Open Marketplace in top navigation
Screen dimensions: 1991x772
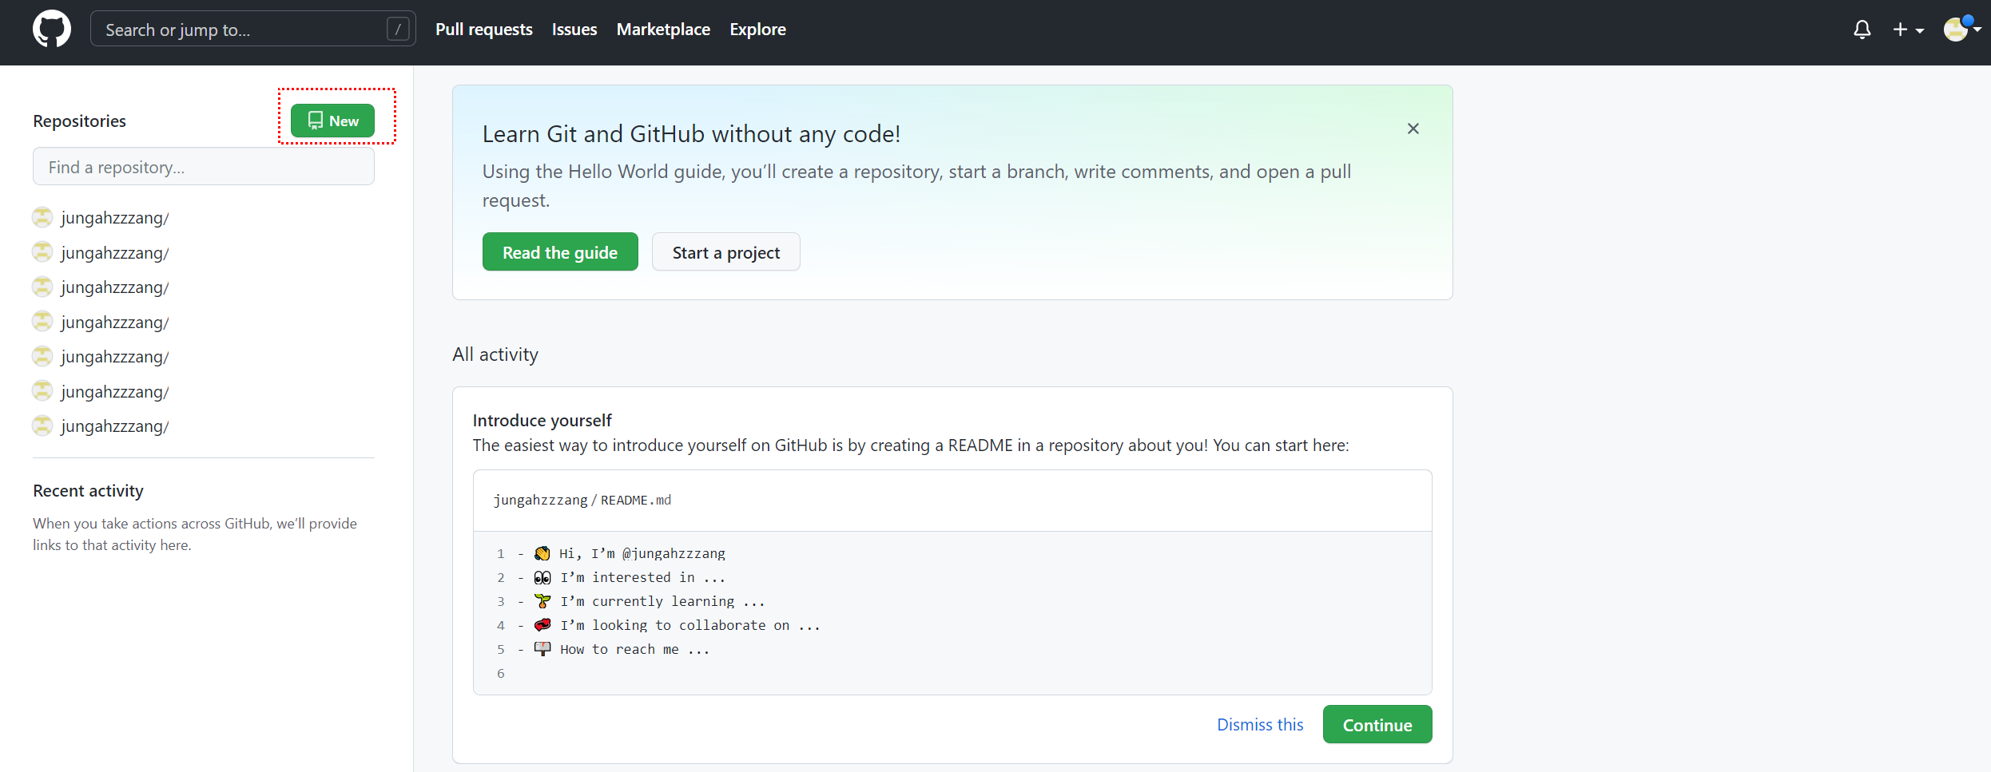coord(663,30)
